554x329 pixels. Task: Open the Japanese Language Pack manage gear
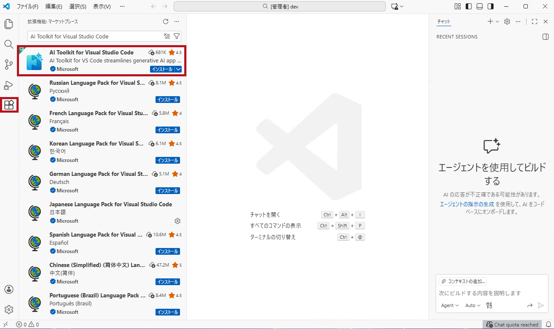tap(177, 221)
